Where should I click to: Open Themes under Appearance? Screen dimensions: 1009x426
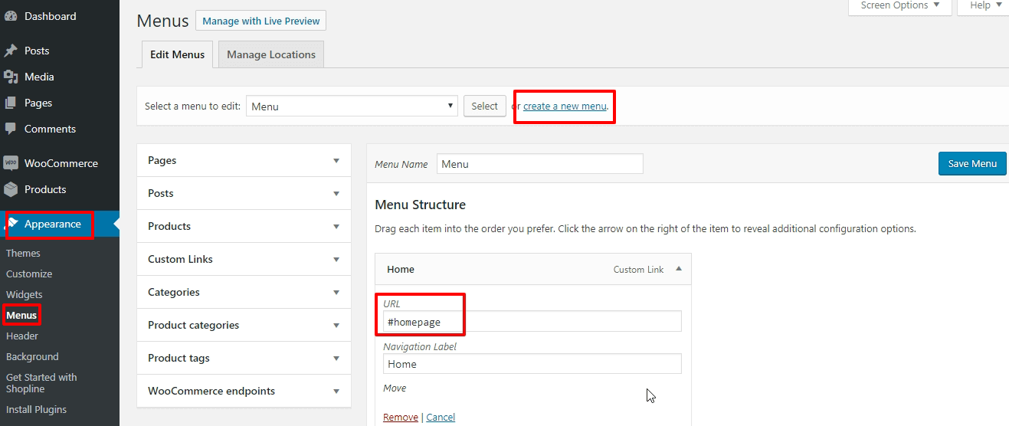[23, 253]
